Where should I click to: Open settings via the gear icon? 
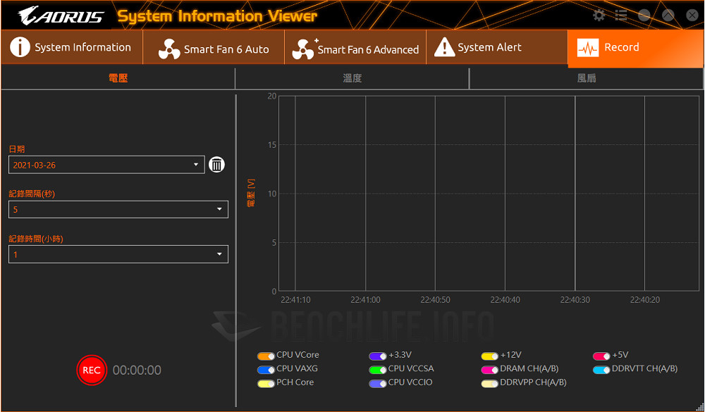point(599,14)
